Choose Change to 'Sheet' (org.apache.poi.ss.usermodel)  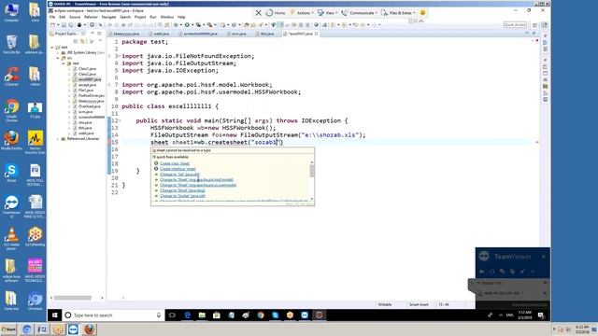[198, 185]
